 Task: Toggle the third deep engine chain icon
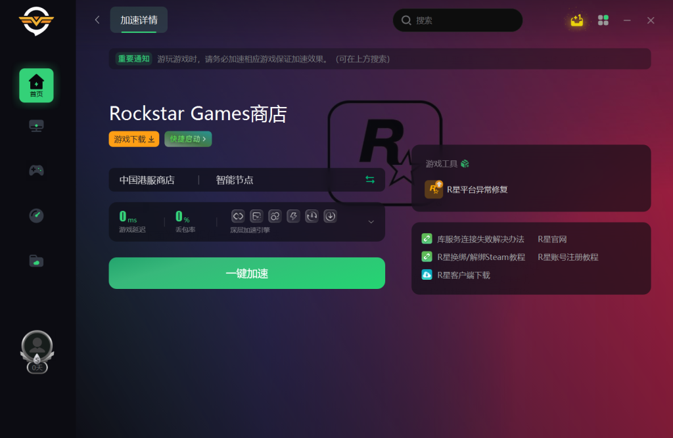275,216
